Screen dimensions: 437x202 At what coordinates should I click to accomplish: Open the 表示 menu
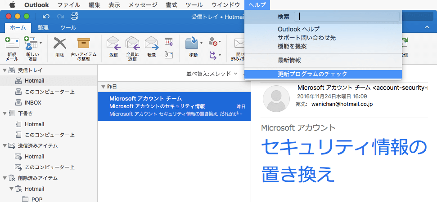click(115, 5)
